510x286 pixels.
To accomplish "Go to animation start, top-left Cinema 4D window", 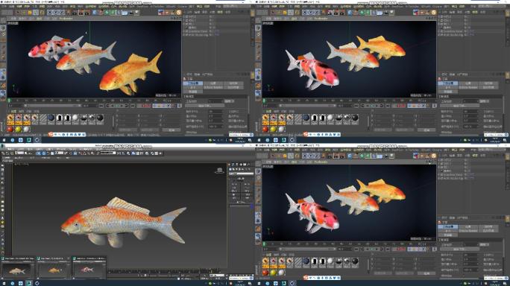I will [101, 106].
